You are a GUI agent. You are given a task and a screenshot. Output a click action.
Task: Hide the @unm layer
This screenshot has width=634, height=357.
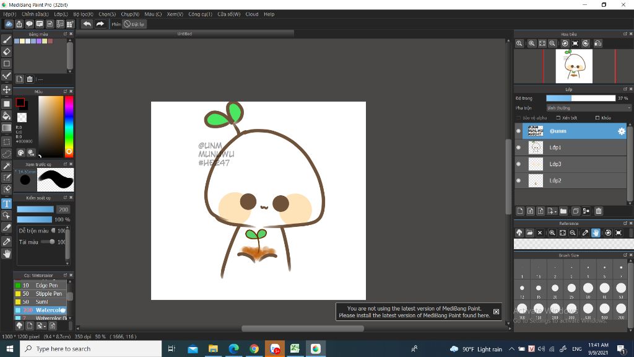click(518, 131)
